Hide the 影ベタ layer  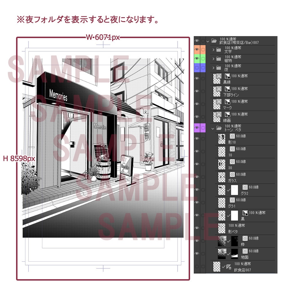tap(197, 227)
